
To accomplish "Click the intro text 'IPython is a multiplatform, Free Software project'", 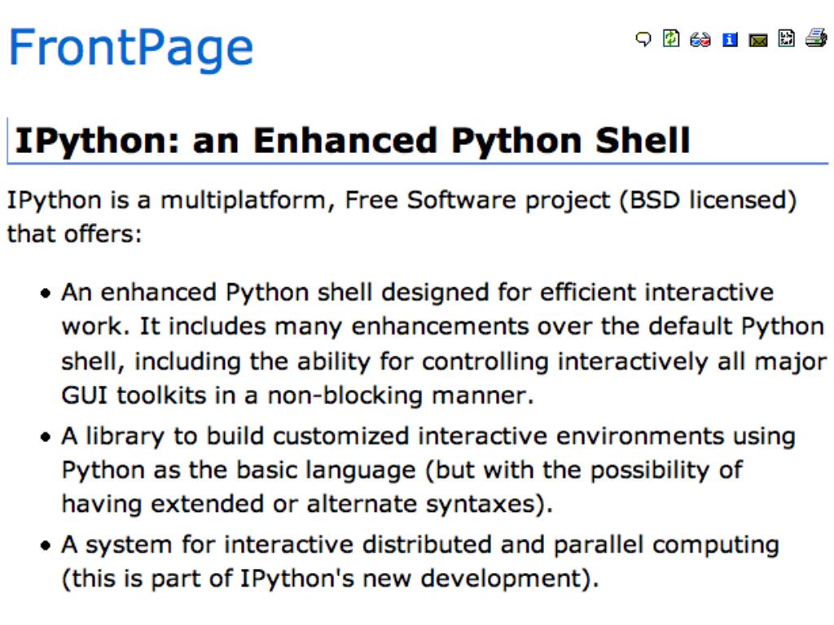I will pos(309,200).
